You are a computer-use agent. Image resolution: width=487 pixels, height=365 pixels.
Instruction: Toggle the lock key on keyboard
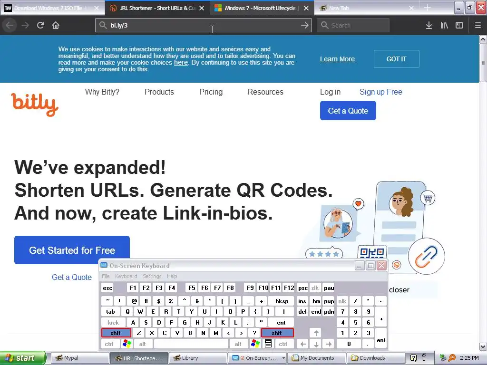[x=113, y=323]
